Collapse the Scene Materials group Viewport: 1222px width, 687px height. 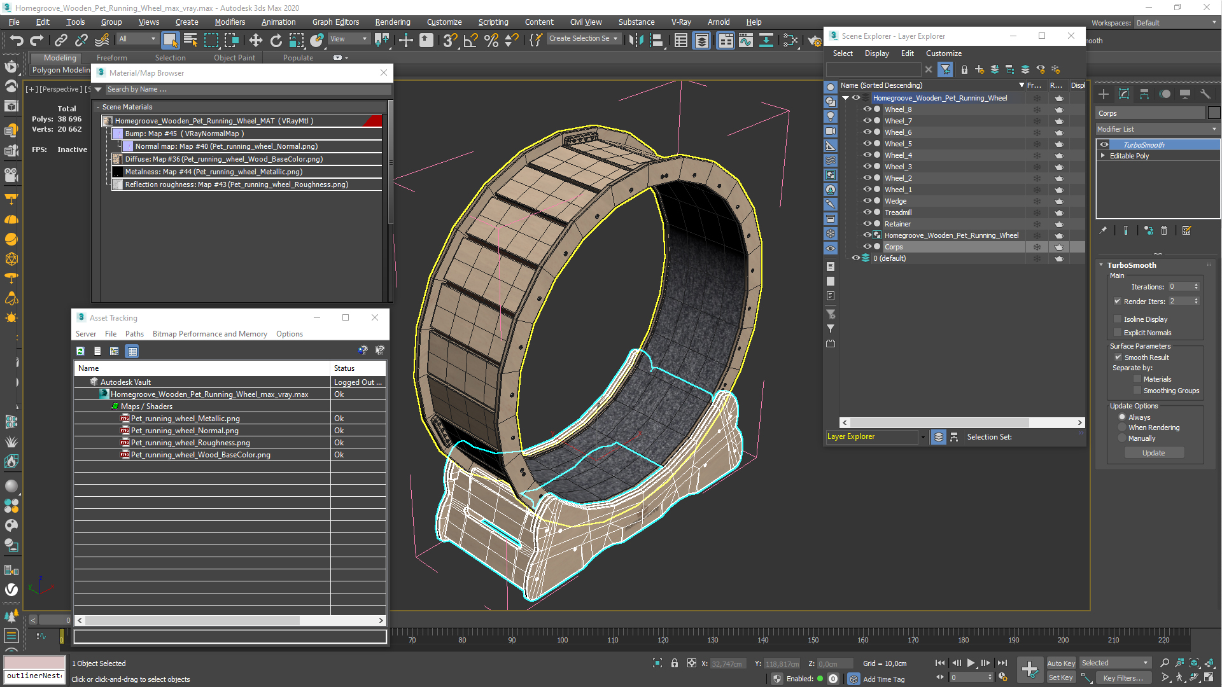point(98,108)
